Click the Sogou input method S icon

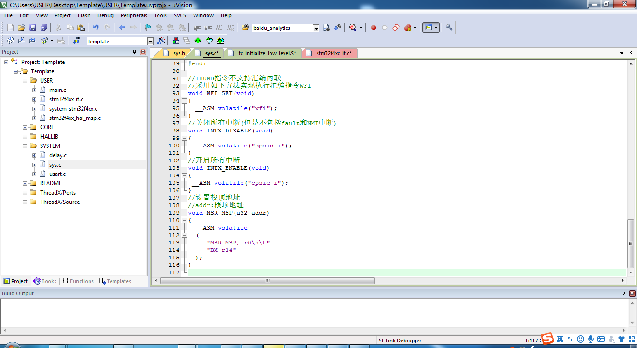point(547,339)
